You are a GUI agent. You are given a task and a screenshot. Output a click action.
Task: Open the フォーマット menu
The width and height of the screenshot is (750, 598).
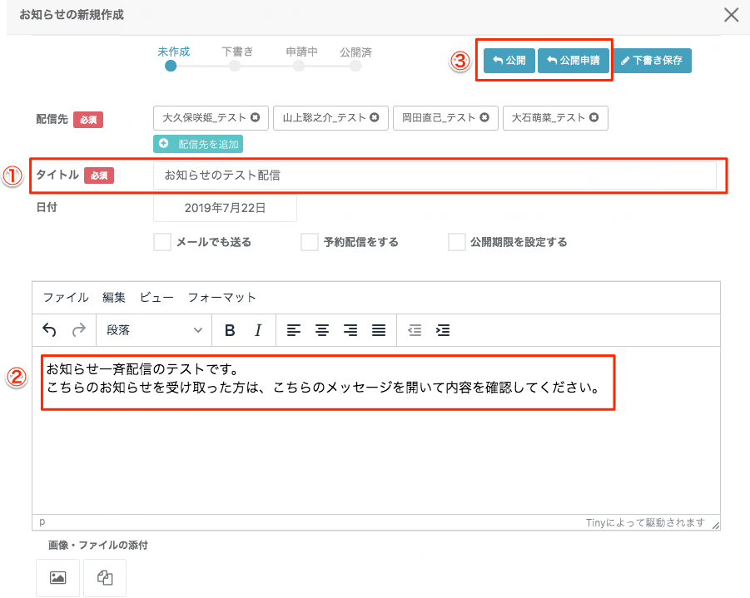pyautogui.click(x=221, y=297)
